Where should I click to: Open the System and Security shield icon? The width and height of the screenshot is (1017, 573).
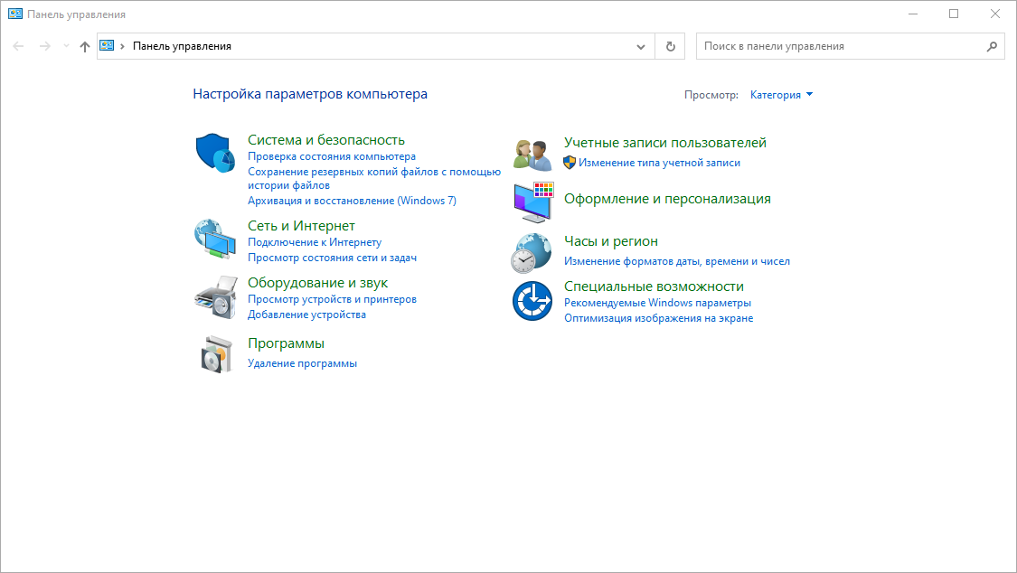215,153
